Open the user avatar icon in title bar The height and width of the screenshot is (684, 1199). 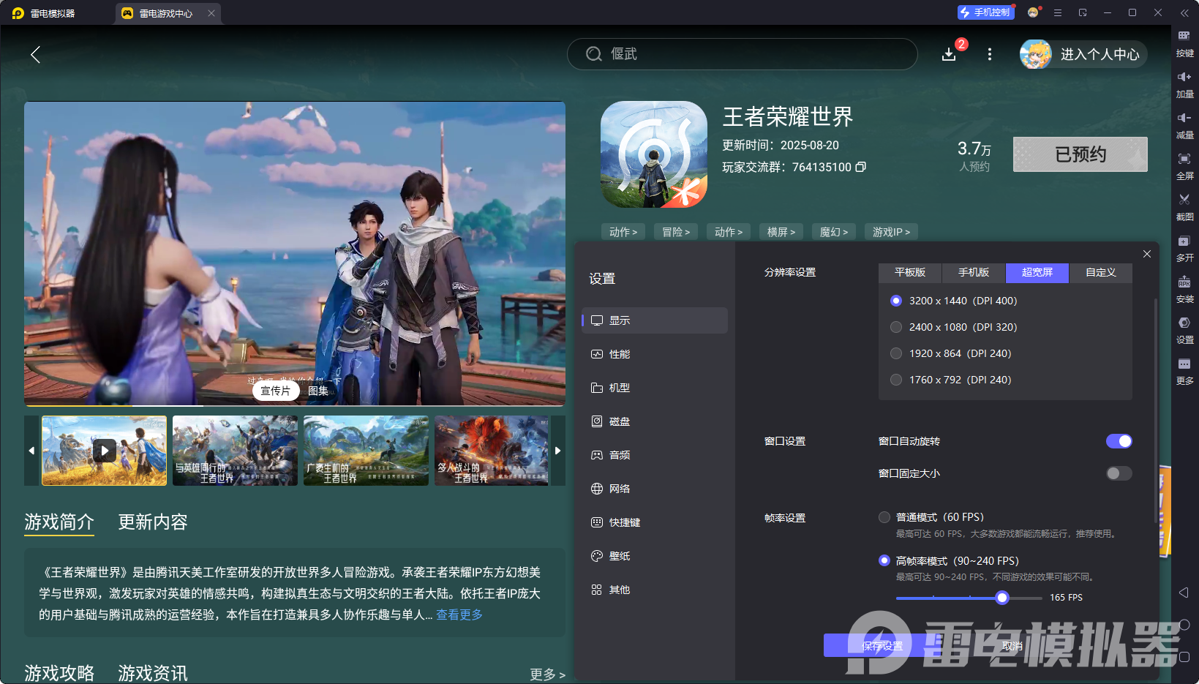[x=1033, y=12]
